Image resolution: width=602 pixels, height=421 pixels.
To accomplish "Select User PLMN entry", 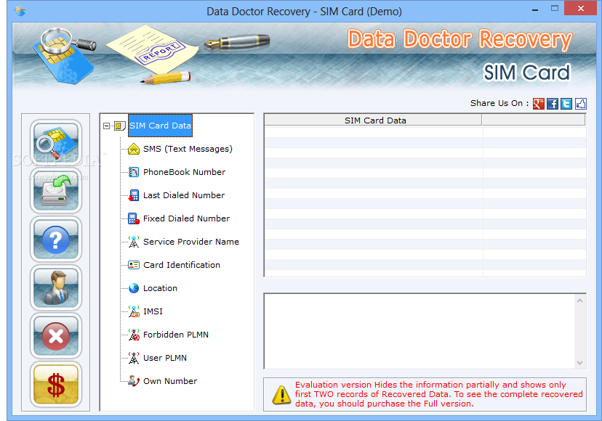I will (165, 358).
